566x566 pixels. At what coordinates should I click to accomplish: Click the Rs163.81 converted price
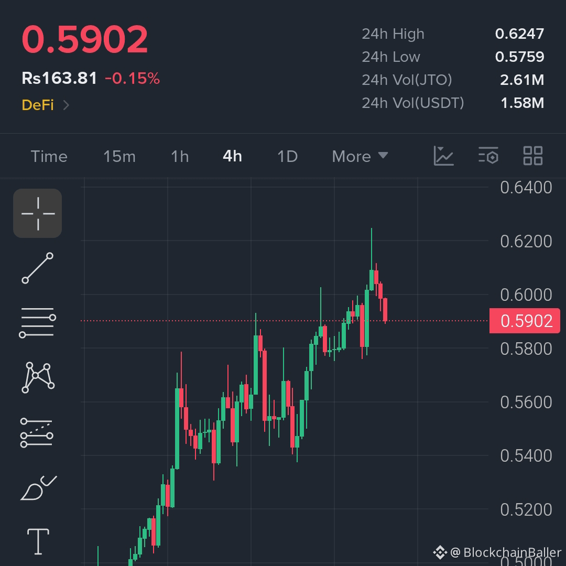(59, 78)
